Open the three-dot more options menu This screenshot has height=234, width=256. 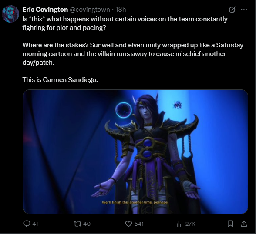coord(244,10)
